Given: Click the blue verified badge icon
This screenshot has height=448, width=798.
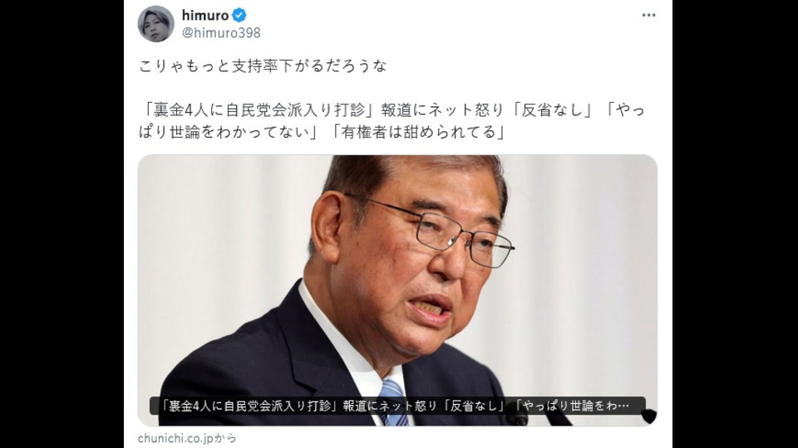Looking at the screenshot, I should pyautogui.click(x=239, y=15).
